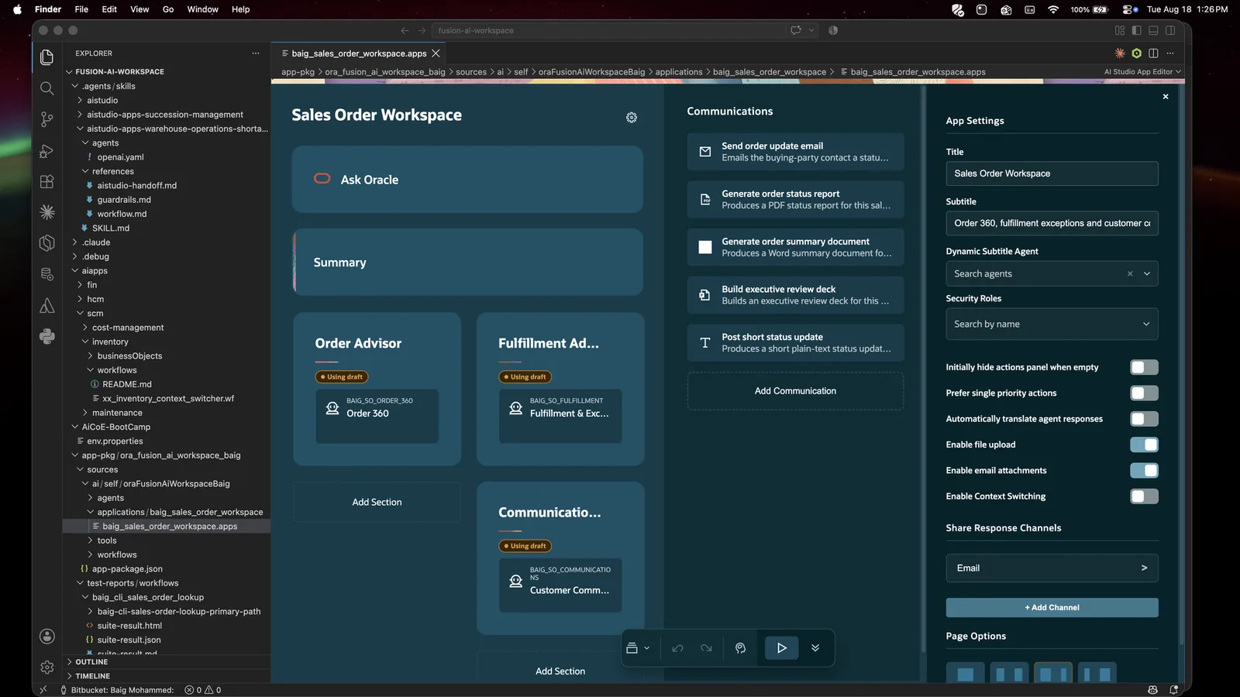Open the Python activity bar icon

(x=47, y=336)
